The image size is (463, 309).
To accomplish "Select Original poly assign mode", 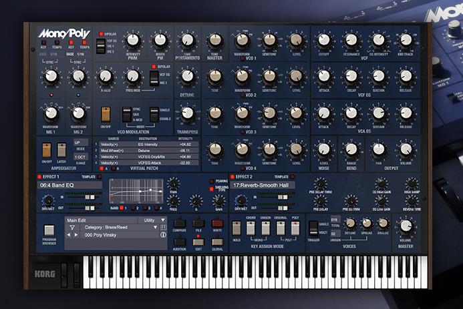I will (281, 228).
